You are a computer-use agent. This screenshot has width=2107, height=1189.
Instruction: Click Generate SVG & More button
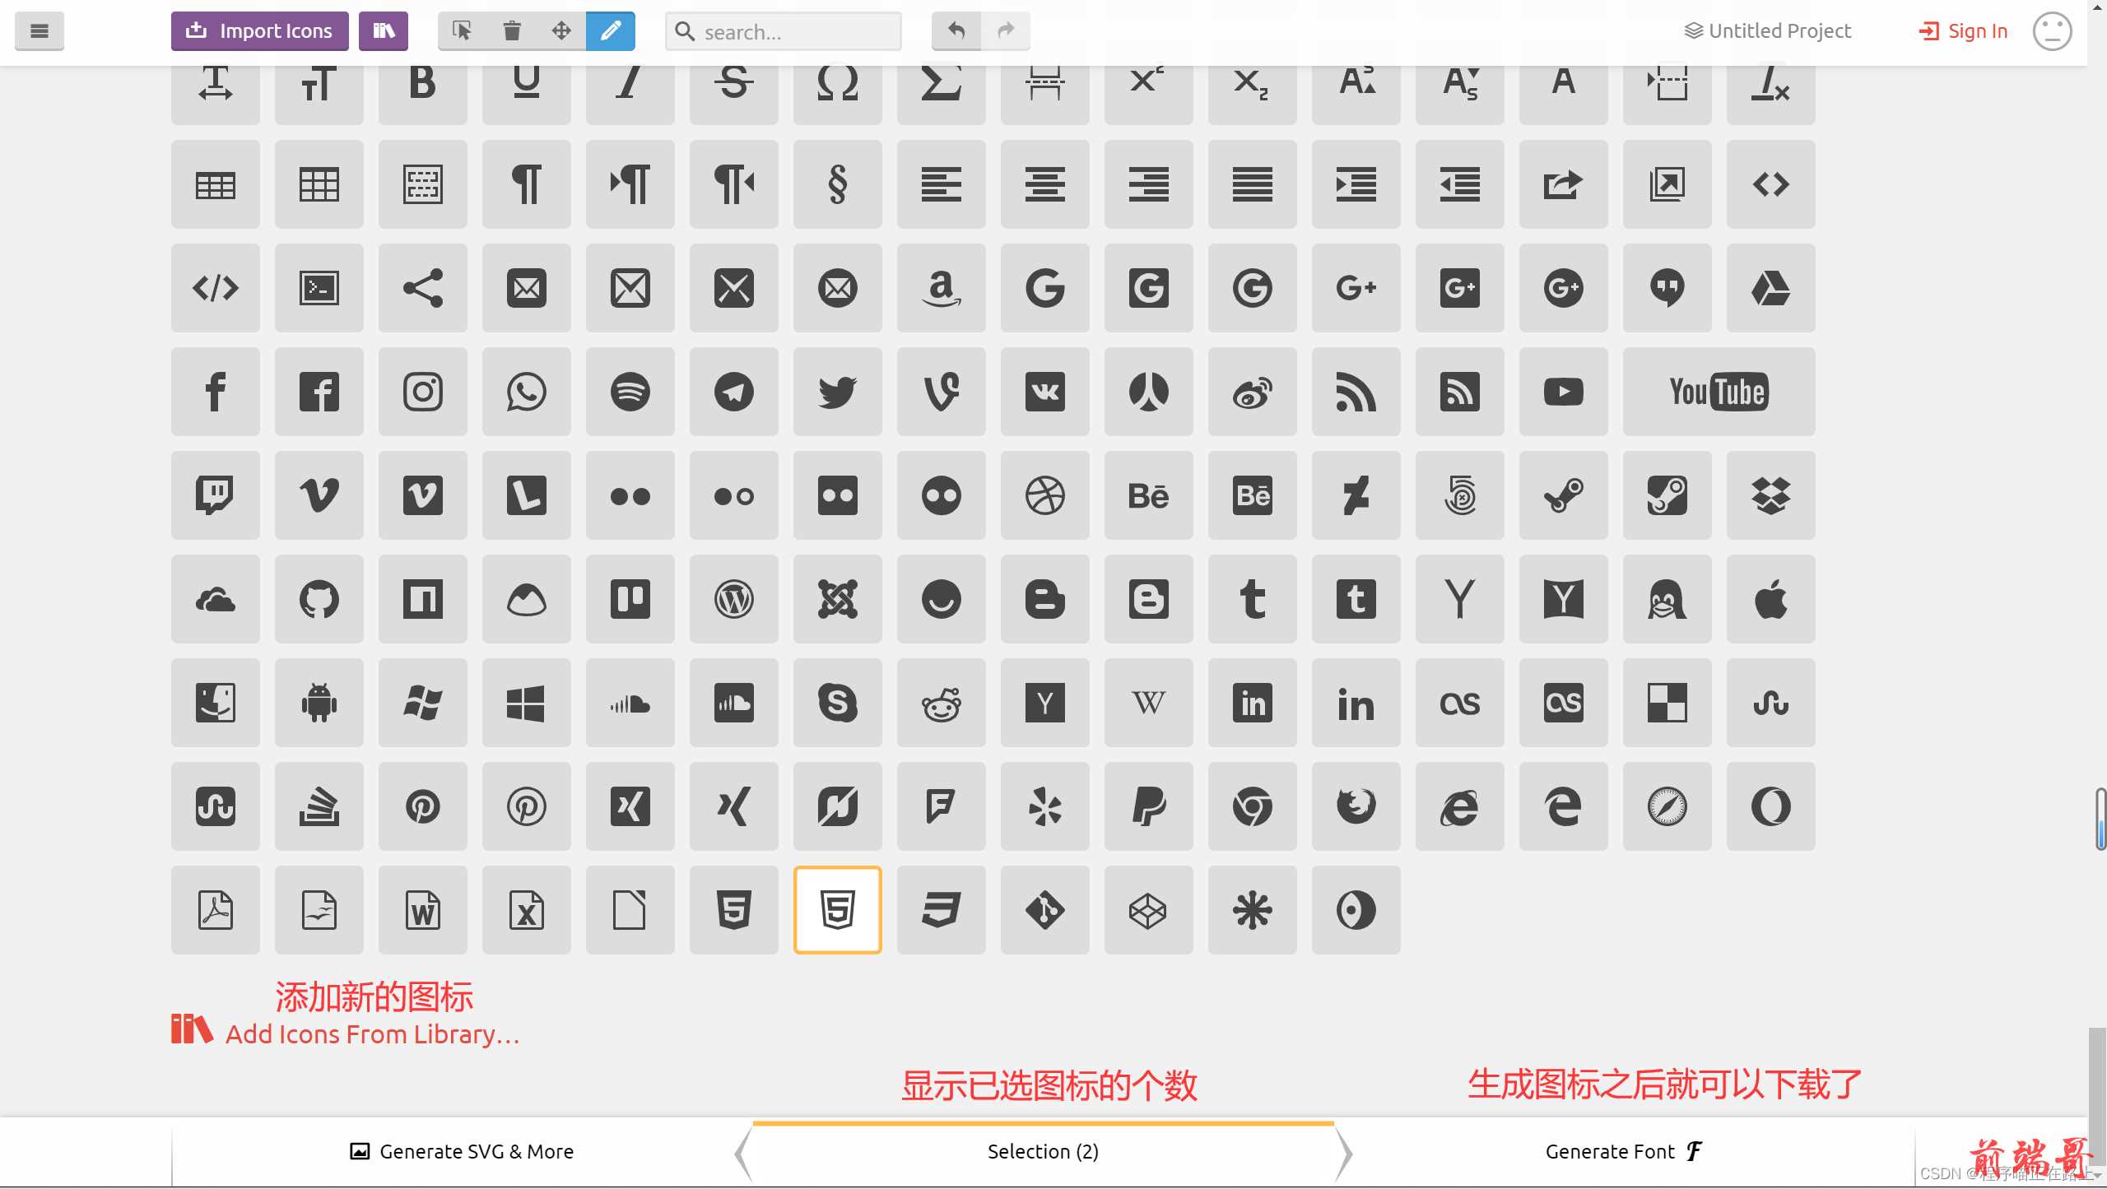pos(462,1151)
